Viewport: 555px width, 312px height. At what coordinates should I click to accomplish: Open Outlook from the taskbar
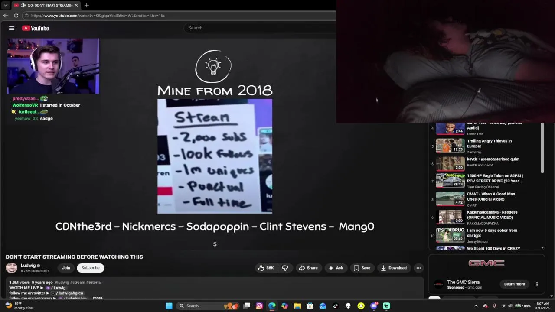[x=323, y=306]
